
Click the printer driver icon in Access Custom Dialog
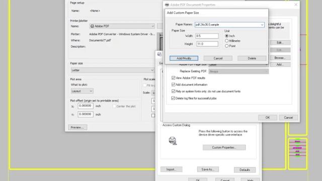(x=173, y=141)
